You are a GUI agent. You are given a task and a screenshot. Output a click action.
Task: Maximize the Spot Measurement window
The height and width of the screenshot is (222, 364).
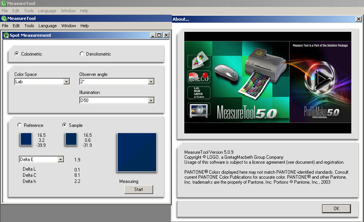click(x=159, y=35)
